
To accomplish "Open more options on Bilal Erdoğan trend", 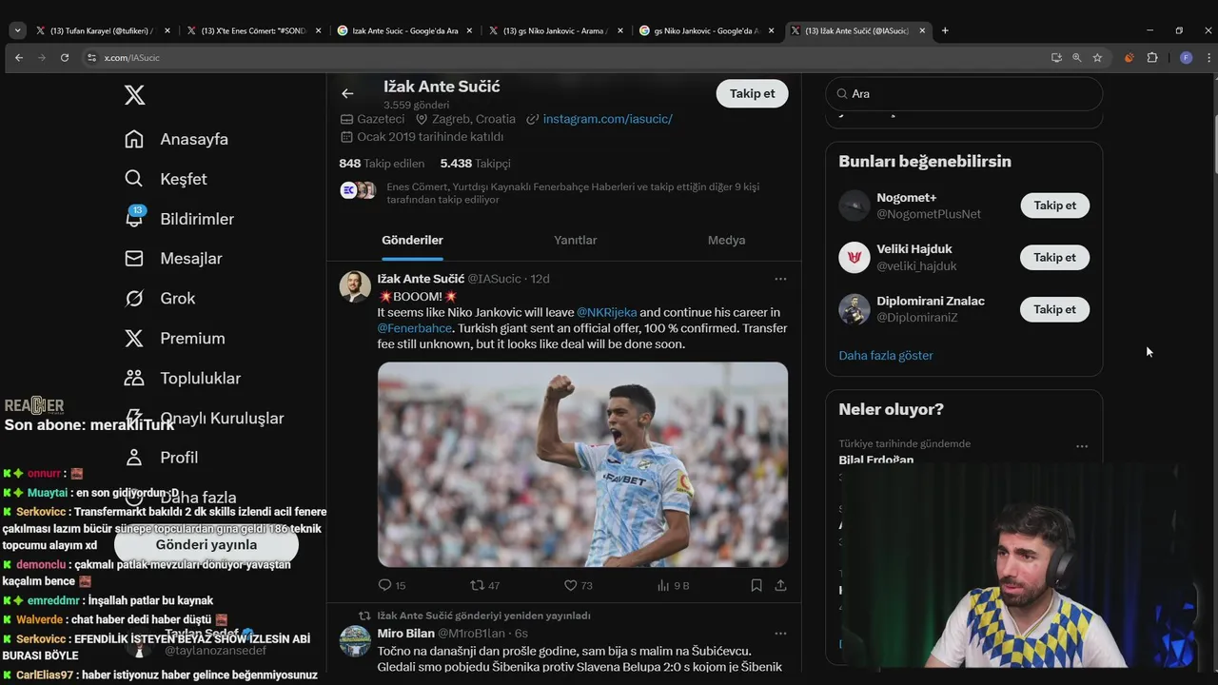I will click(x=1082, y=446).
